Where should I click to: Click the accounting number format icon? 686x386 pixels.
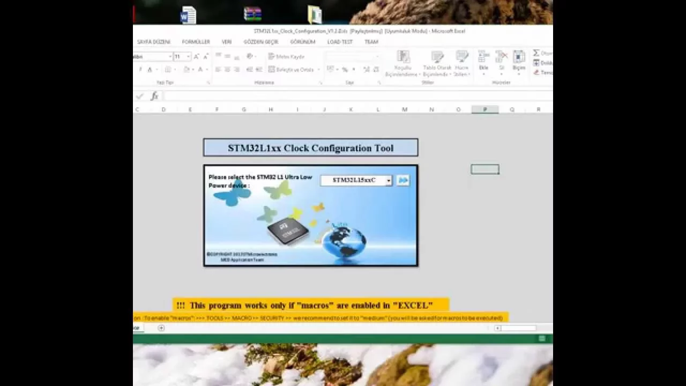pos(330,70)
